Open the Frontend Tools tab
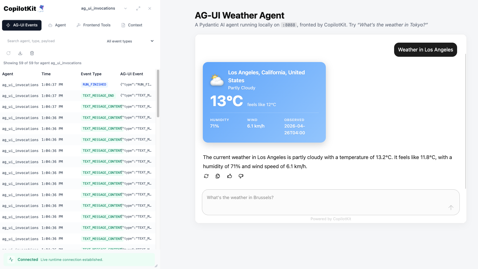The height and width of the screenshot is (269, 478). tap(94, 25)
